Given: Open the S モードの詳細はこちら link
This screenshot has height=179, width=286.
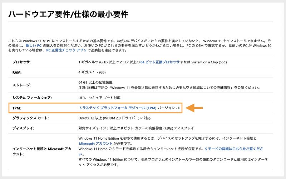Looking at the screenshot, I should click(x=234, y=149).
